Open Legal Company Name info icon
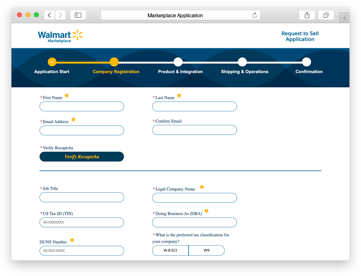The image size is (361, 276). click(202, 187)
